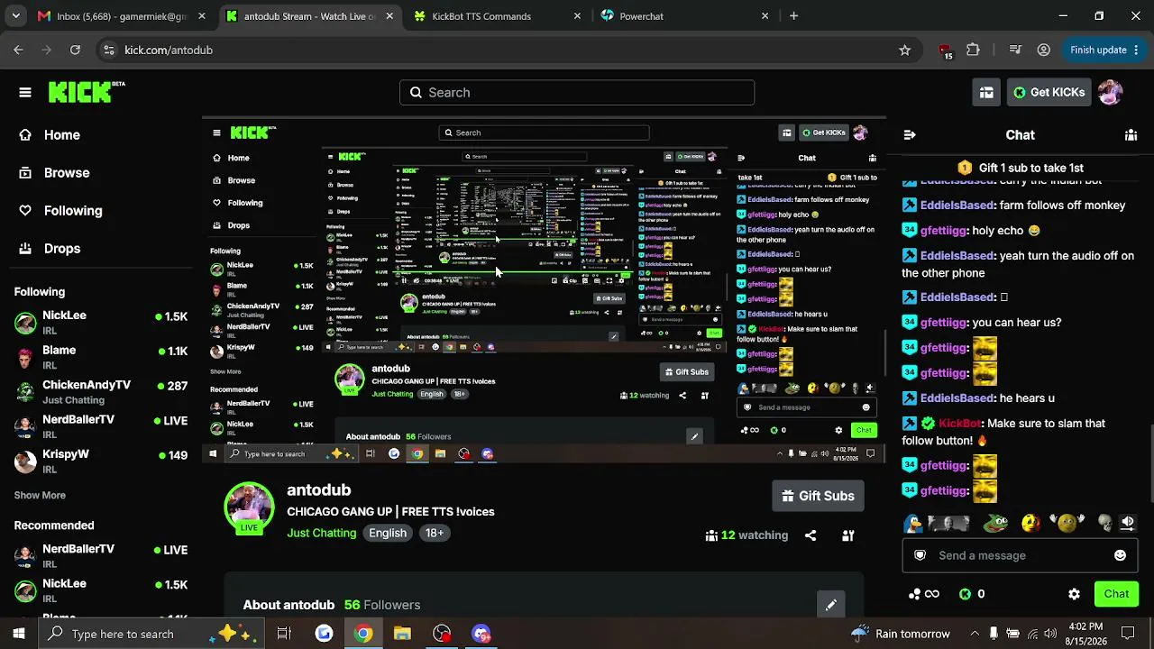Open a new Chrome tab
Screen dimensions: 1154x649
(793, 16)
